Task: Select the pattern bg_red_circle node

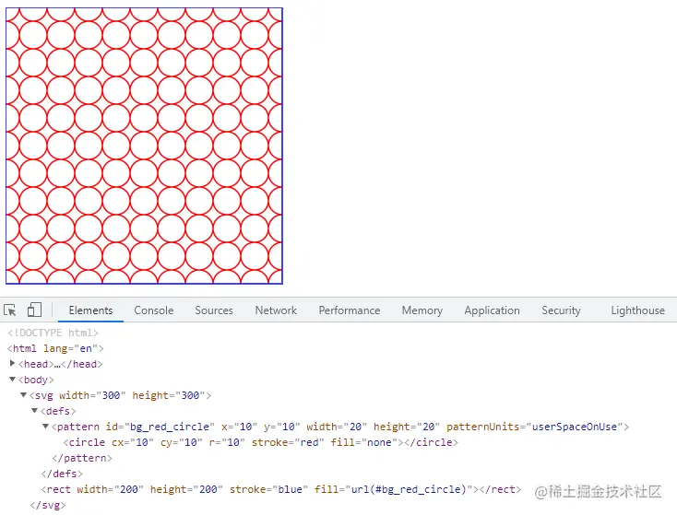Action: pos(340,427)
